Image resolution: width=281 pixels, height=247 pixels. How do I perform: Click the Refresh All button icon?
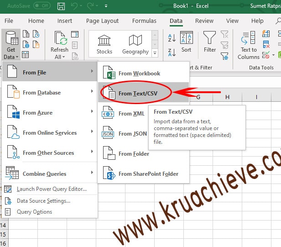[61, 38]
